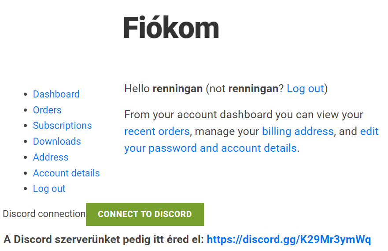The image size is (388, 251).
Task: Click the second renningan after 'not'
Action: coord(253,88)
